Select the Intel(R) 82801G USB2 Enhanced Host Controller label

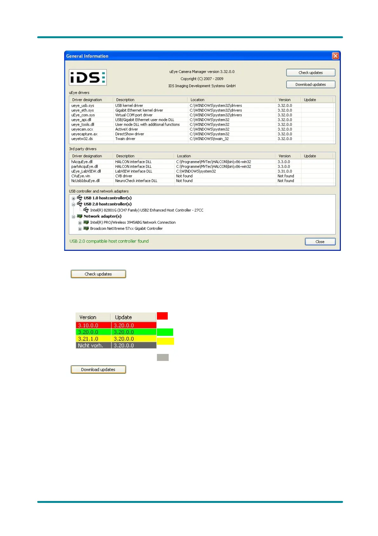(147, 210)
